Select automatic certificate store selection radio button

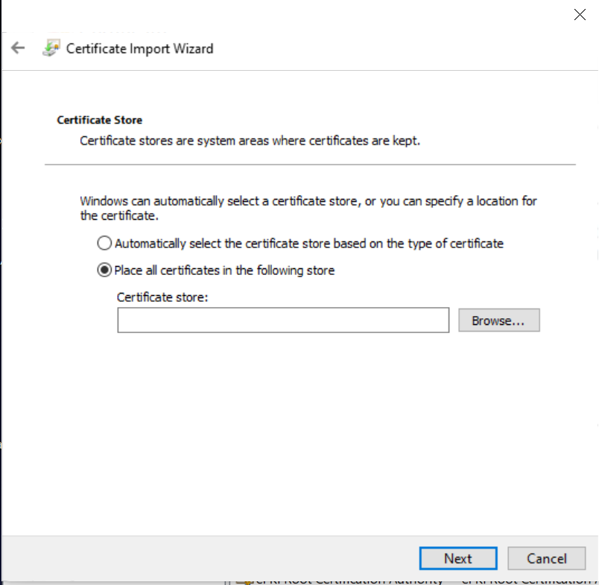coord(104,243)
